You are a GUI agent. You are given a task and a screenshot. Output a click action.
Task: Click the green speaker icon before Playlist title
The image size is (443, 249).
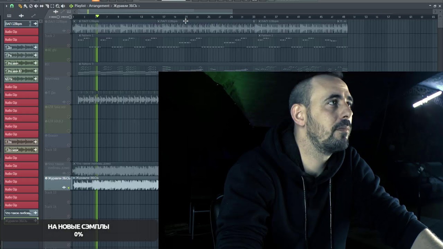(x=71, y=6)
